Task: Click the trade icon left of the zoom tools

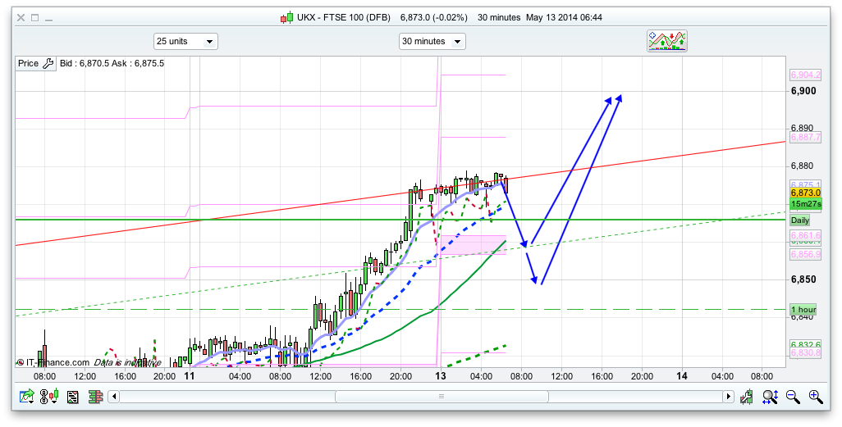Action: click(747, 397)
